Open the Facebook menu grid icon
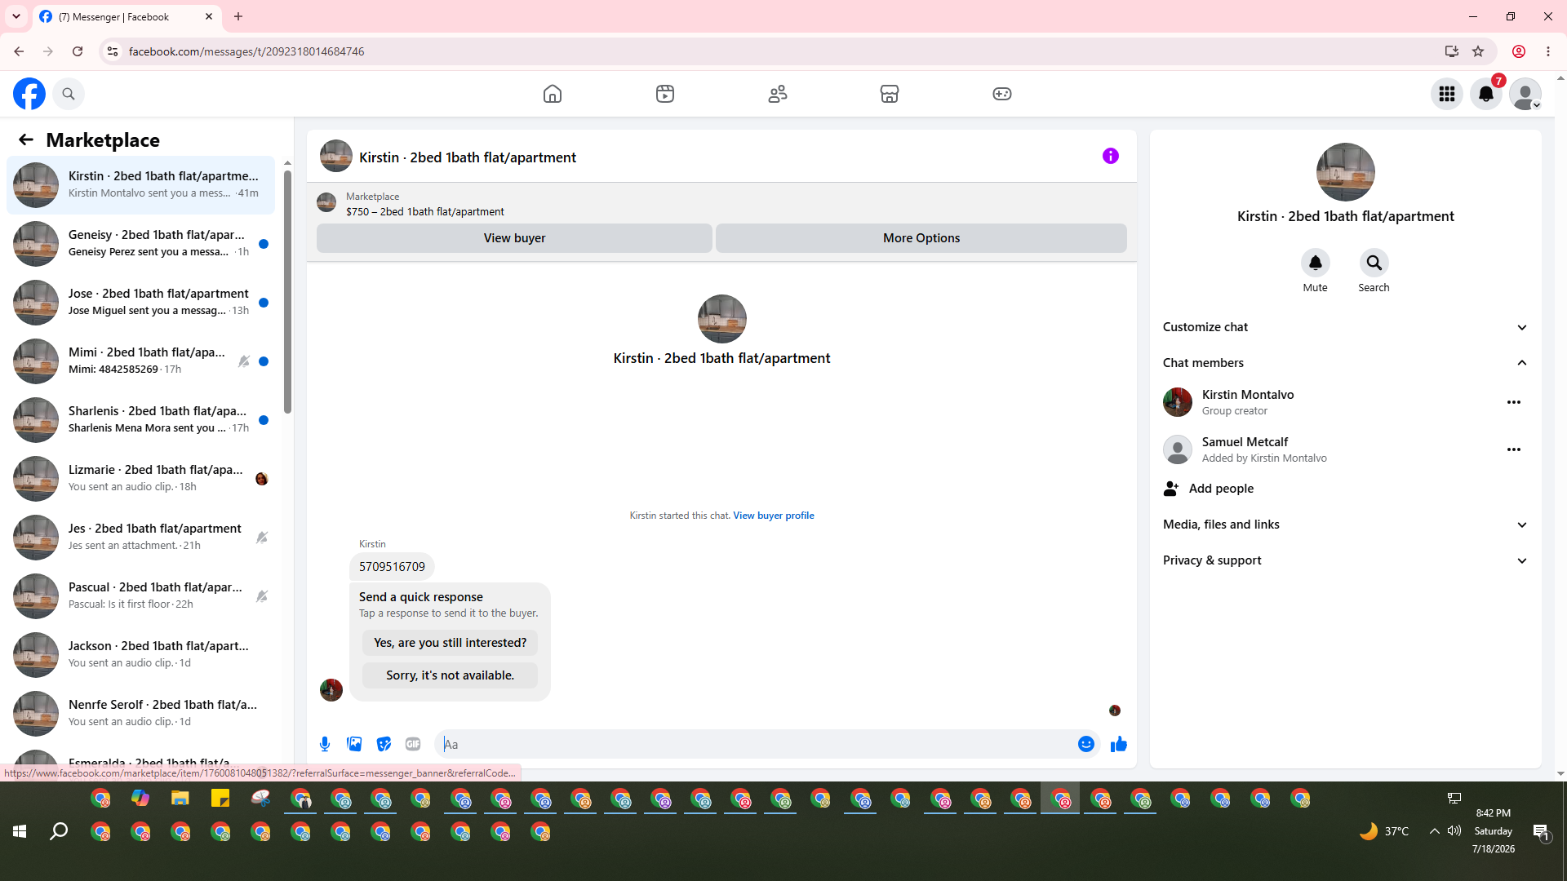The height and width of the screenshot is (881, 1567). (1447, 94)
